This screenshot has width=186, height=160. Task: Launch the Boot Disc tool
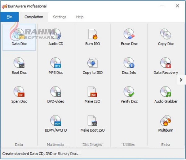19,66
